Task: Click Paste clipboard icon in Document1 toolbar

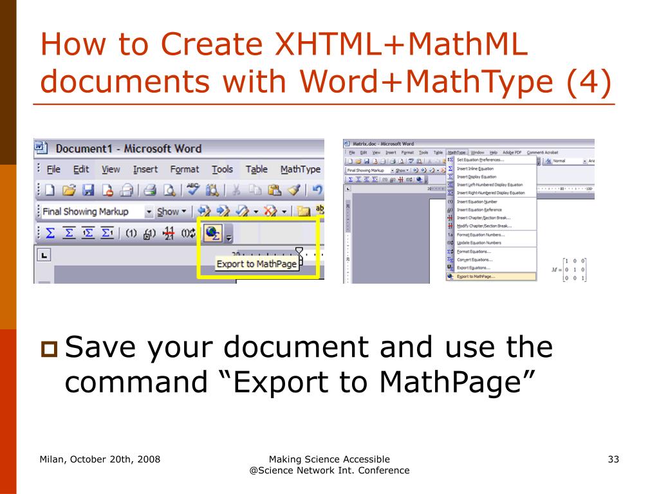Action: point(274,190)
